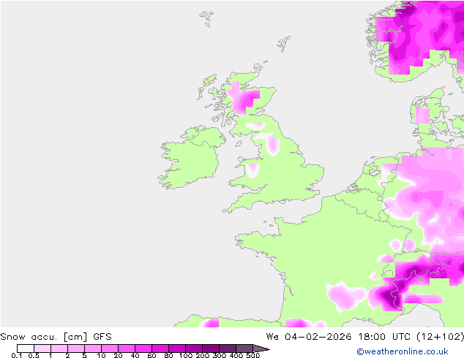Screen dimensions: 464x358
Task: Select the 100–200 cm legend color swatch
Action: [x=193, y=349]
